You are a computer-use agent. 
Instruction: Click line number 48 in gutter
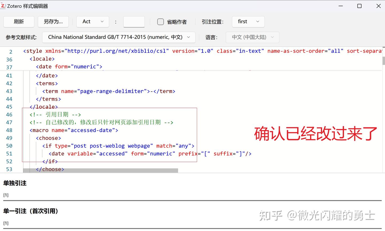(9, 130)
